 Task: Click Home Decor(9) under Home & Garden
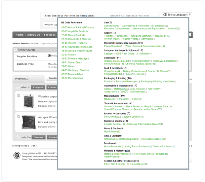pos(112,132)
